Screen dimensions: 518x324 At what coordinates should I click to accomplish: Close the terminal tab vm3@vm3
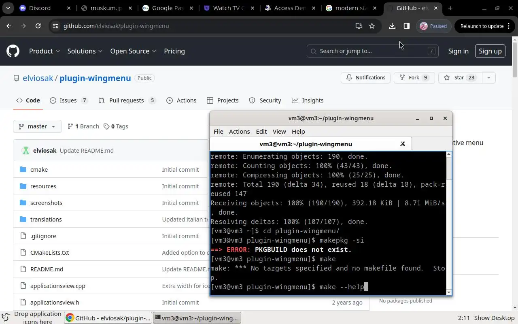click(403, 144)
